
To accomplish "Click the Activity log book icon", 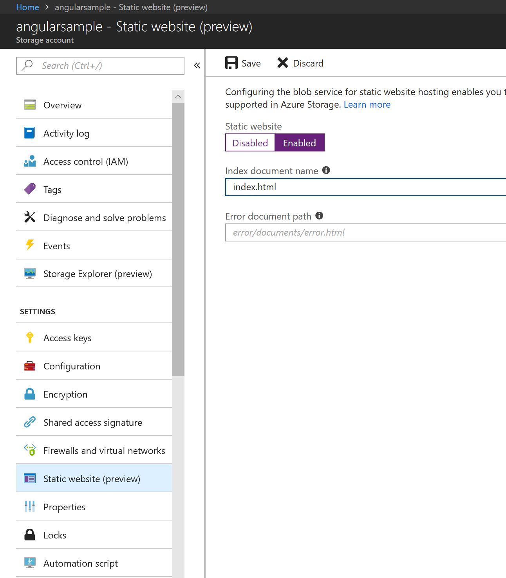I will [30, 133].
